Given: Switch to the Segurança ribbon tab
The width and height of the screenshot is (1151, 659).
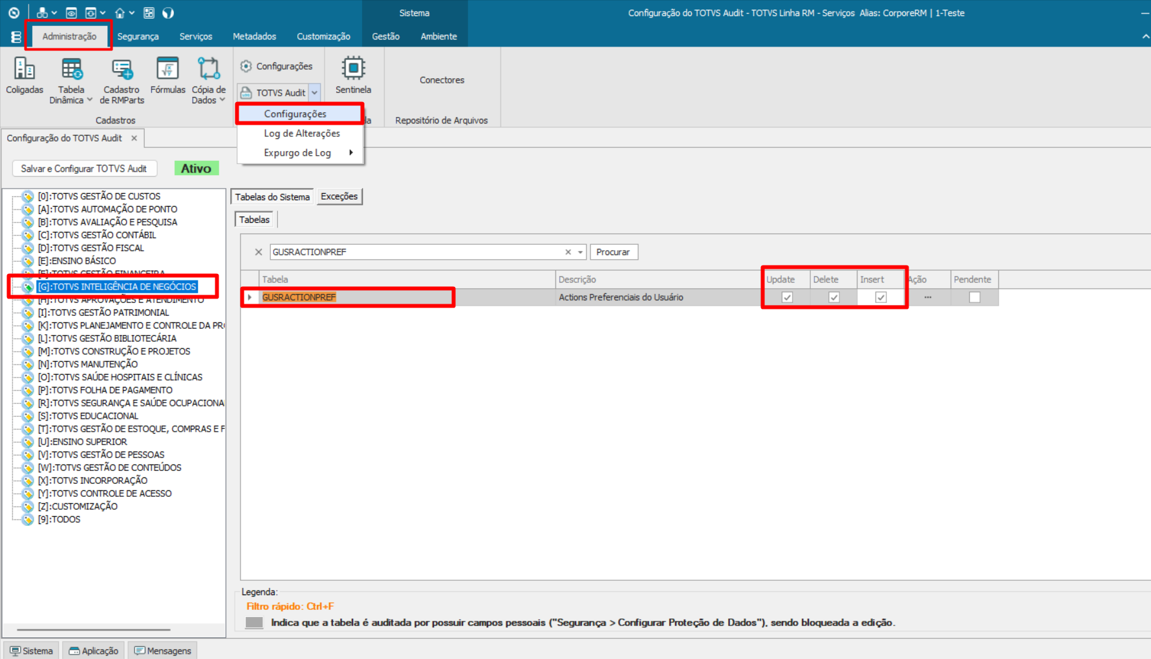Looking at the screenshot, I should pyautogui.click(x=138, y=36).
